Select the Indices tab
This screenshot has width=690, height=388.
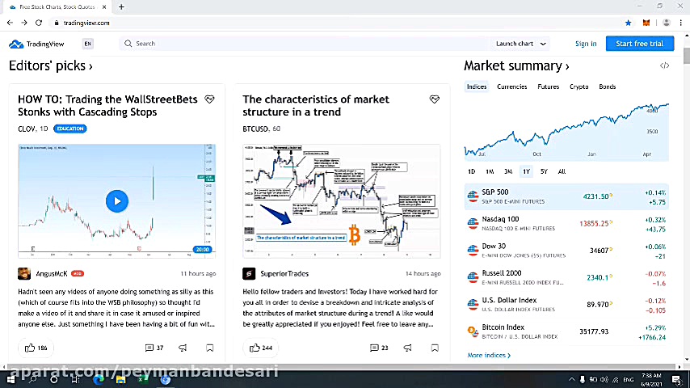(477, 86)
